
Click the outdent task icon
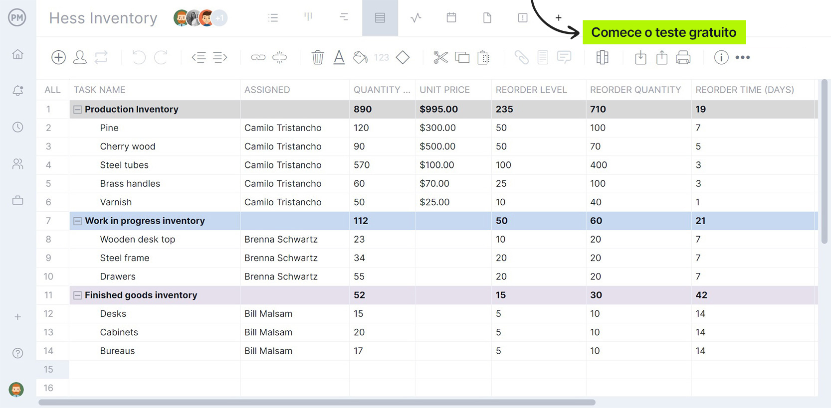click(199, 57)
